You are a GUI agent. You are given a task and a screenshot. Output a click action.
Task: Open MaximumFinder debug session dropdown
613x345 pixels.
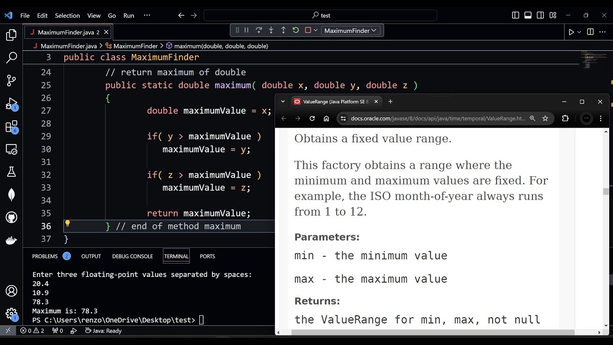coord(351,30)
